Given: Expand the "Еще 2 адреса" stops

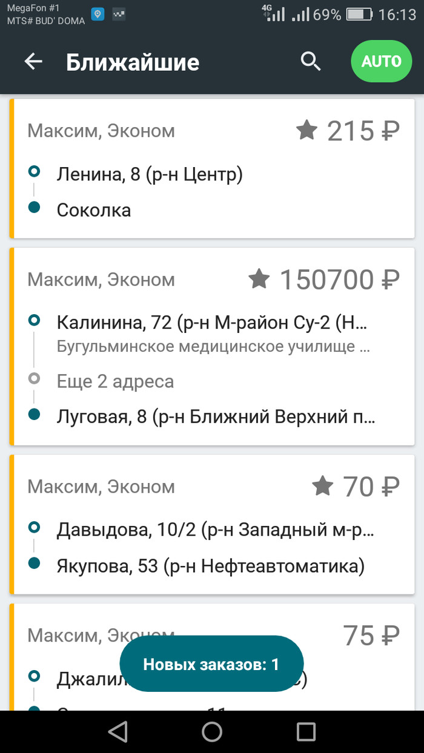Looking at the screenshot, I should (x=115, y=381).
